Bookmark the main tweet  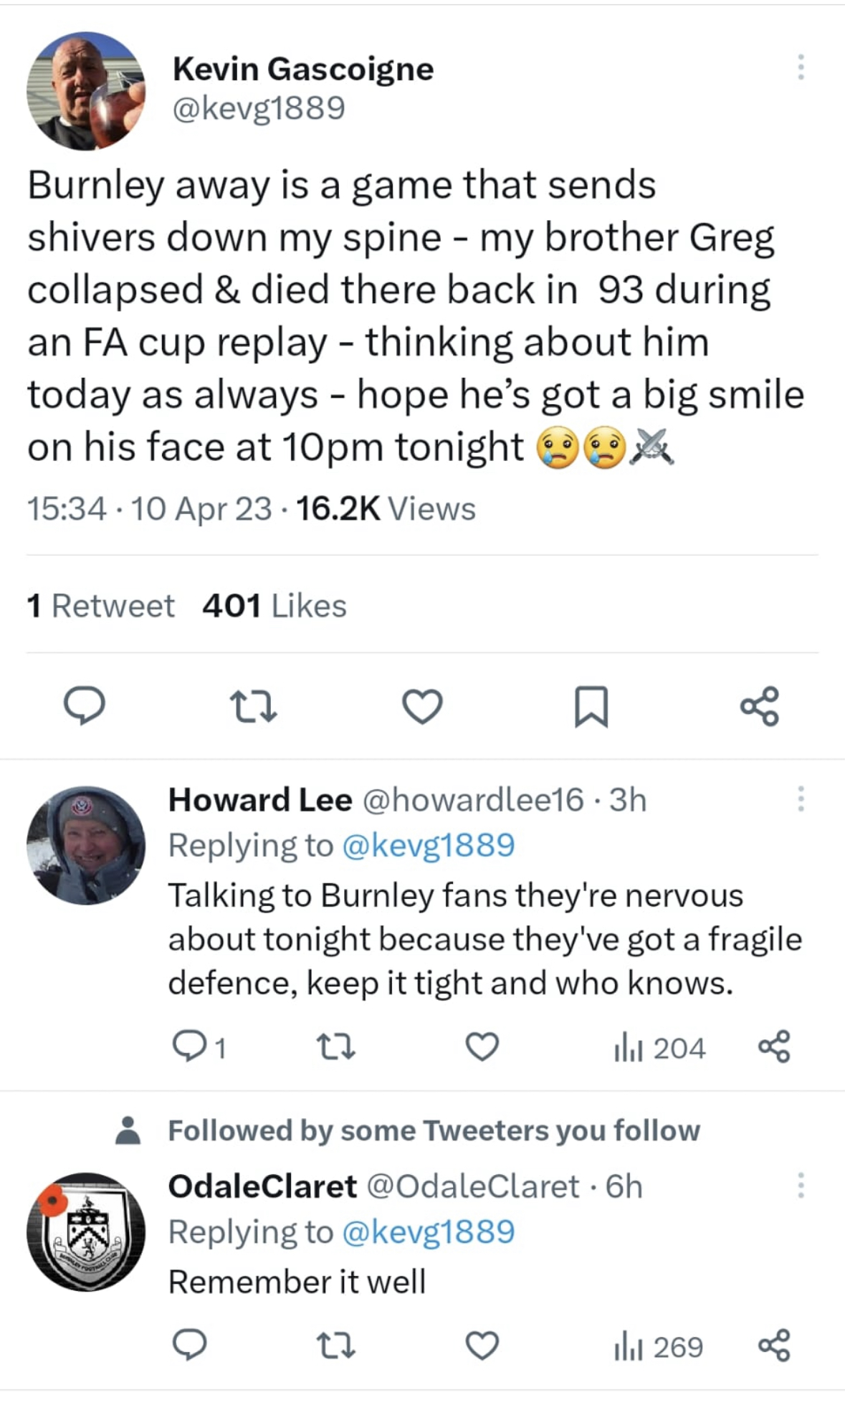pos(591,706)
